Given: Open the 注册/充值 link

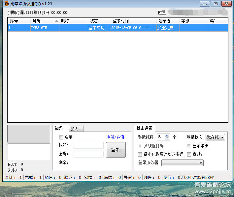Looking at the screenshot, I should [116, 137].
